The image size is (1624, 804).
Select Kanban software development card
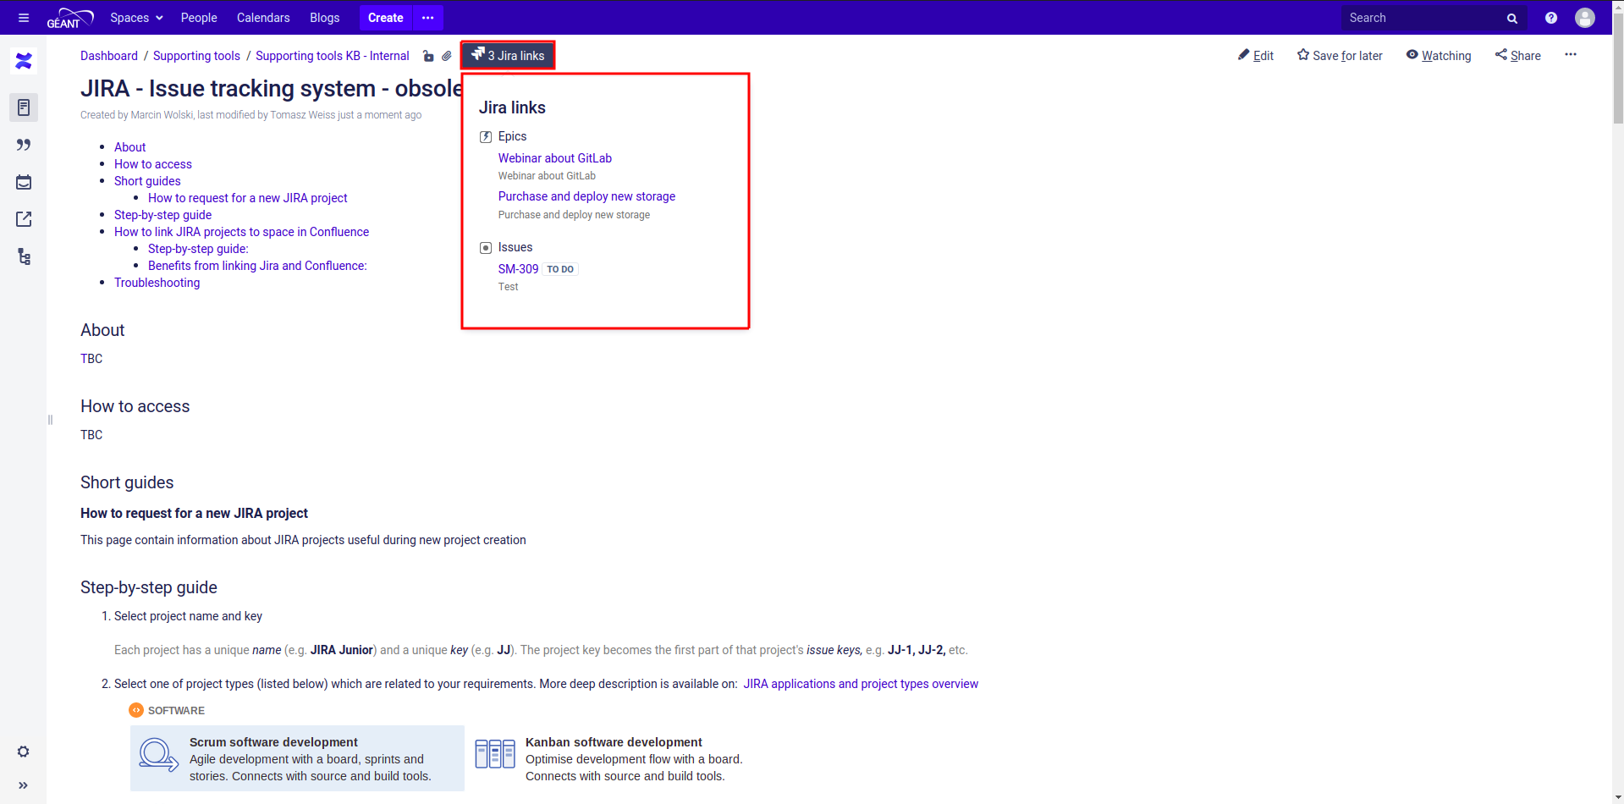(x=634, y=758)
